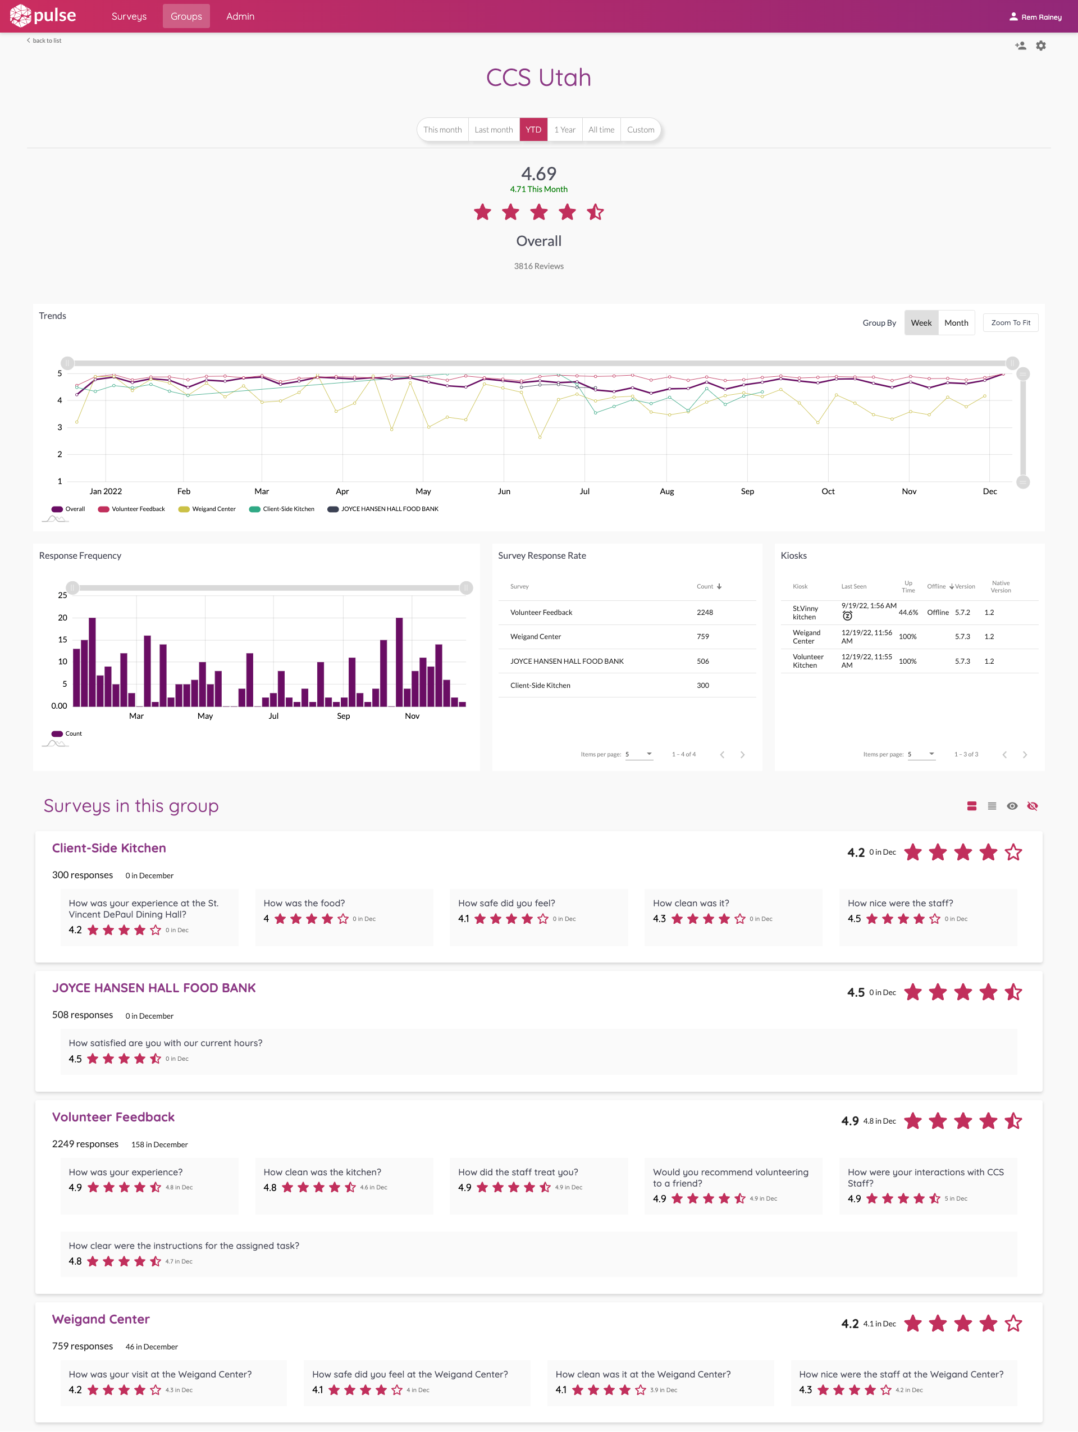Click the Zoom To Fit button
This screenshot has height=1432, width=1078.
pos(1010,322)
